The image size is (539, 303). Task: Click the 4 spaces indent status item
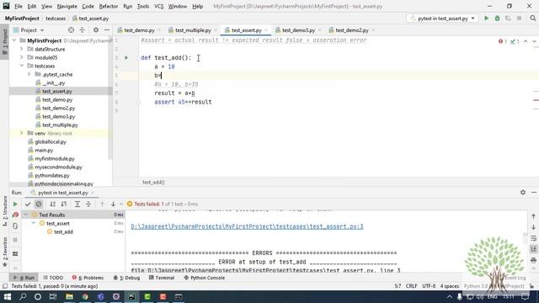coord(450,286)
